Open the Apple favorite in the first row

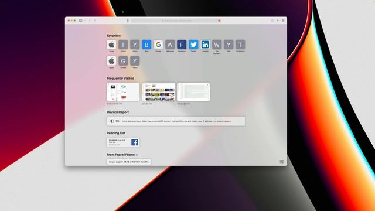(111, 45)
